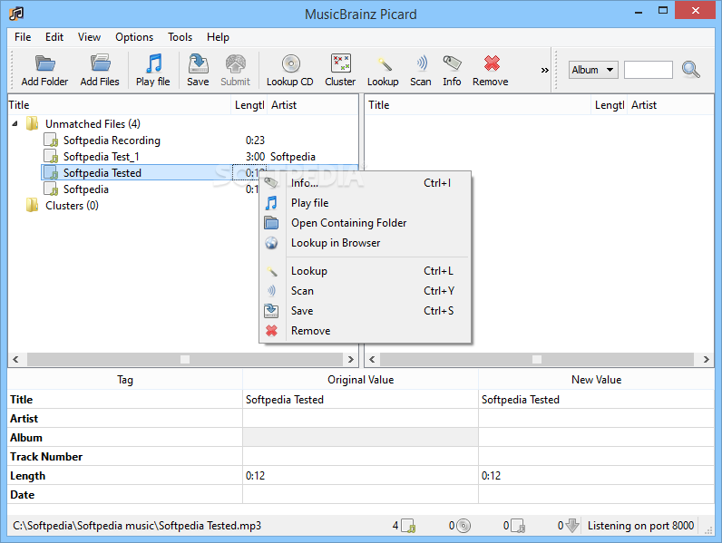Open the Tools menu
Image resolution: width=722 pixels, height=543 pixels.
point(180,37)
